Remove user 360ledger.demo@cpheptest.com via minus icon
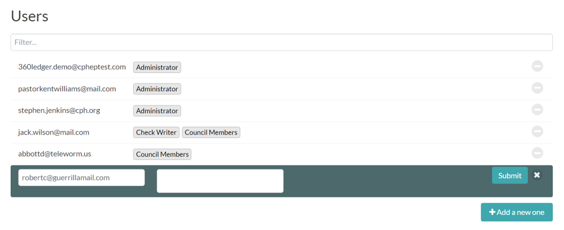The width and height of the screenshot is (564, 230). (537, 66)
